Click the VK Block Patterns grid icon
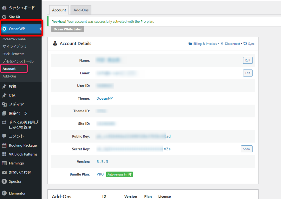 pos(4,154)
